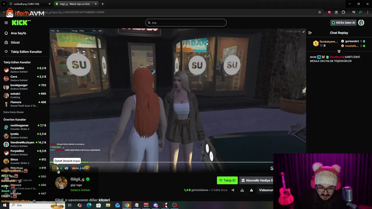Switch to the Giigii_g Watch clips tab
The height and width of the screenshot is (209, 372).
76,4
